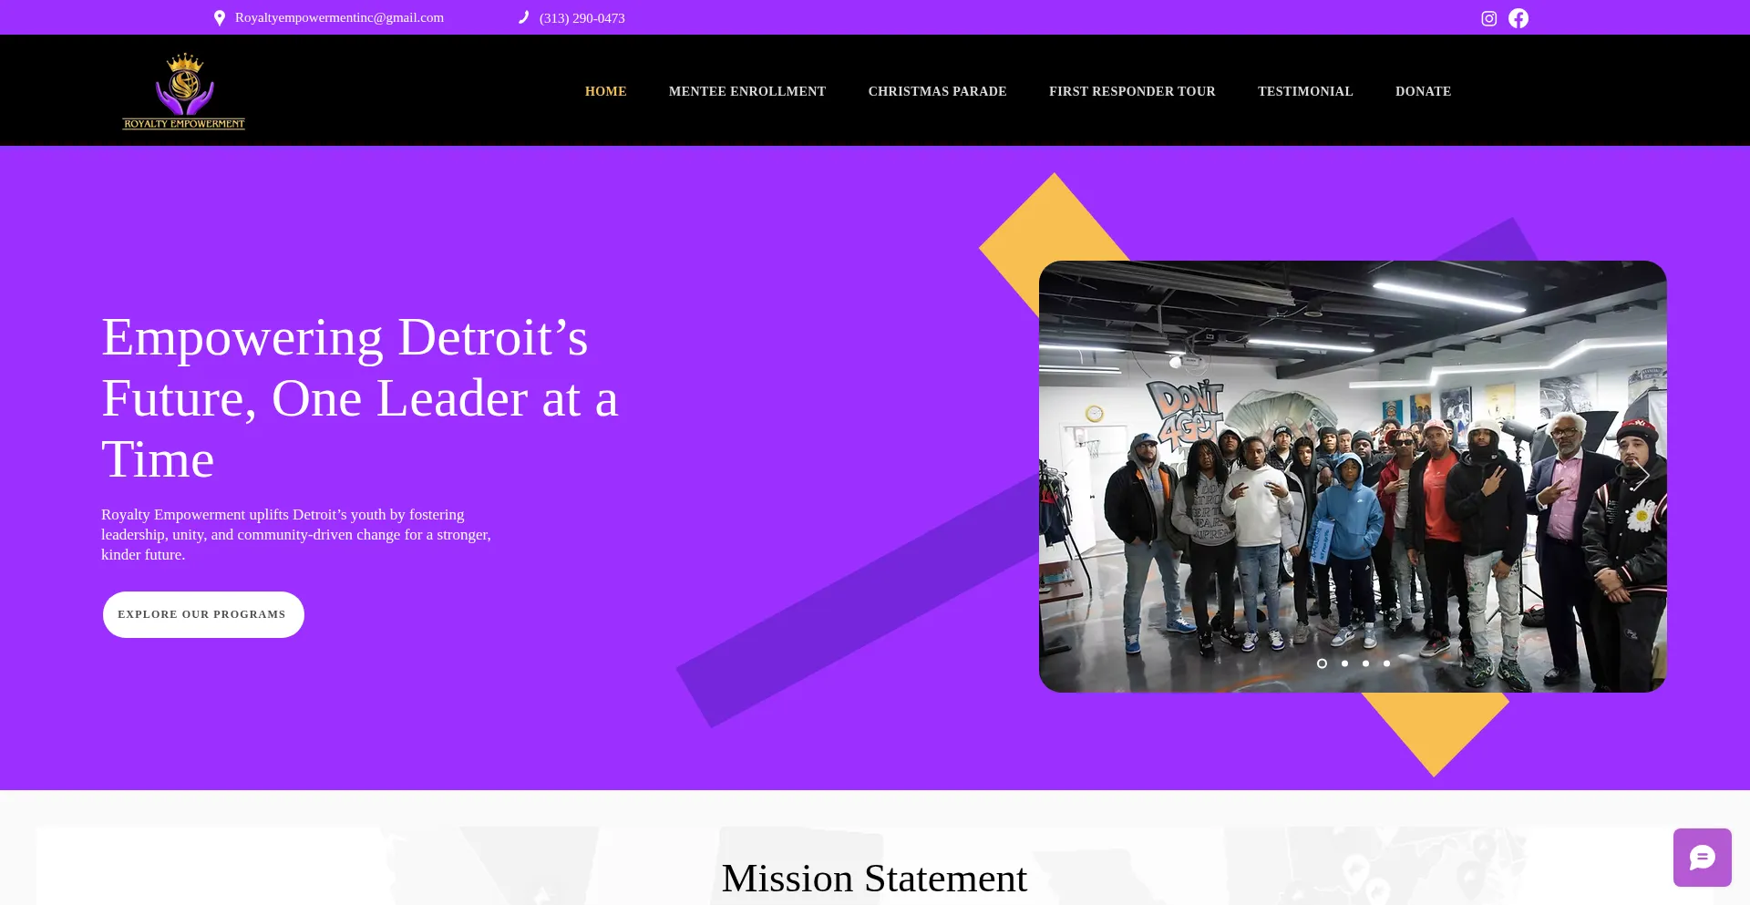Click the group photo in the slideshow
This screenshot has width=1750, height=905.
coord(1353,477)
